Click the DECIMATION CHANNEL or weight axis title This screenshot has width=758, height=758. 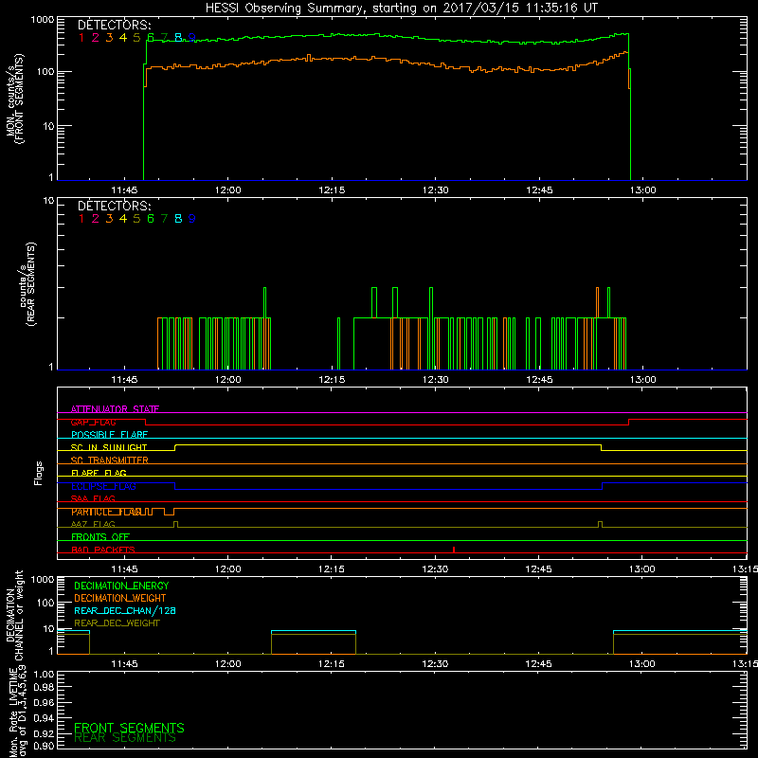coord(14,615)
